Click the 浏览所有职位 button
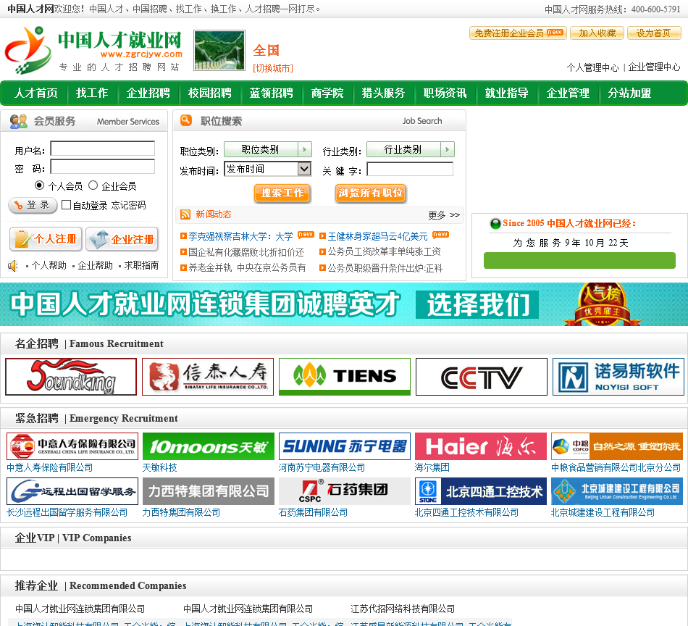This screenshot has height=626, width=688. click(x=370, y=193)
